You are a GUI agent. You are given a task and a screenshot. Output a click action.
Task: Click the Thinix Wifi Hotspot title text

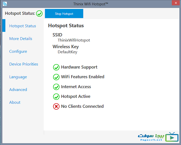point(91,4)
